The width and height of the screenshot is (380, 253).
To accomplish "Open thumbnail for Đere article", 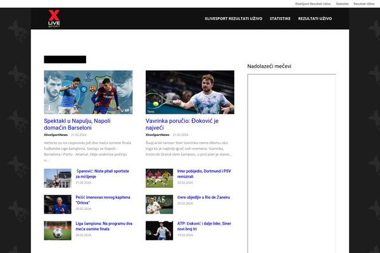I will click(159, 204).
